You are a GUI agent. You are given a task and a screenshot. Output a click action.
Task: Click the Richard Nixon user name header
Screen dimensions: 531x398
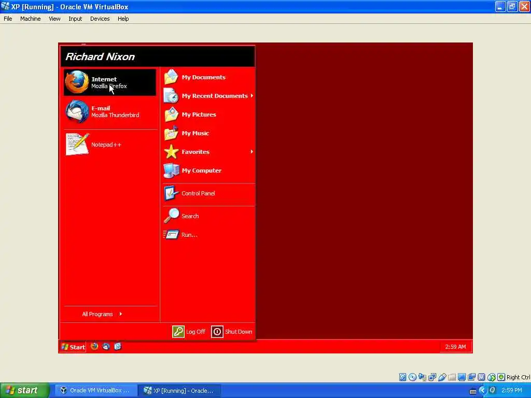(100, 56)
